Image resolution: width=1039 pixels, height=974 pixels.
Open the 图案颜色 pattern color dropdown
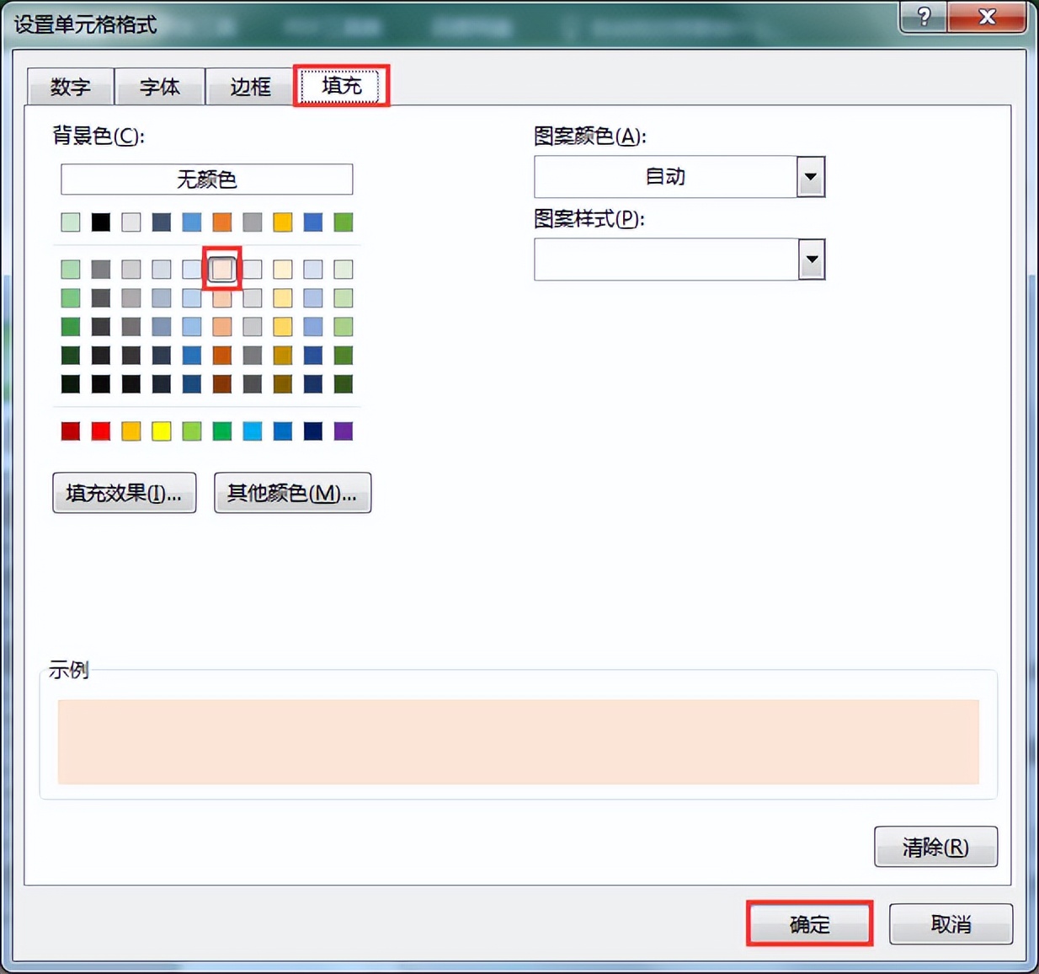(809, 177)
